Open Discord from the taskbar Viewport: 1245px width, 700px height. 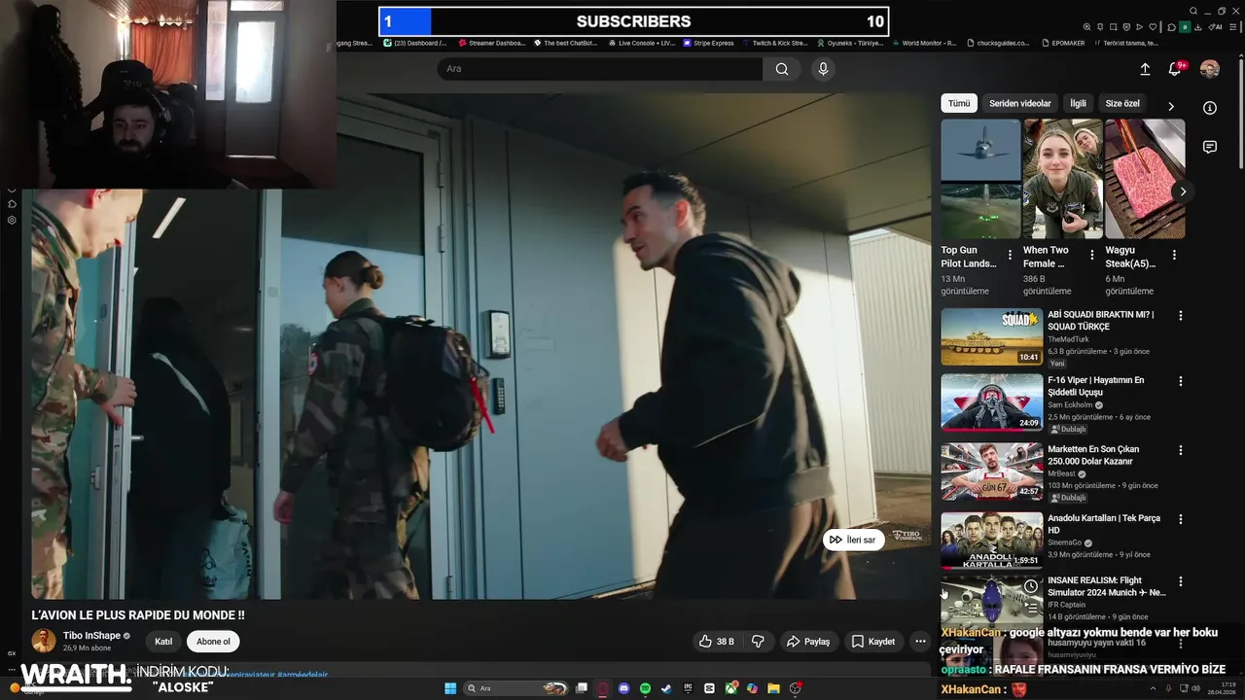pos(623,688)
